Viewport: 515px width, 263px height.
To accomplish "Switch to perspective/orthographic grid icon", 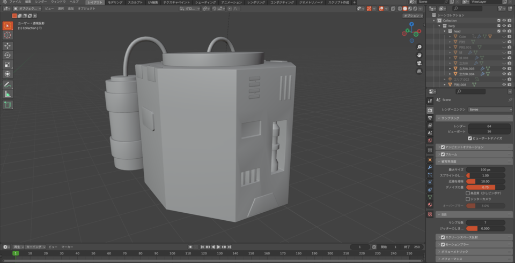I will click(419, 71).
